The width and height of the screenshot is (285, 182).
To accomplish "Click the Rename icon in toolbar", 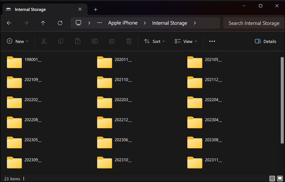I will coord(94,41).
